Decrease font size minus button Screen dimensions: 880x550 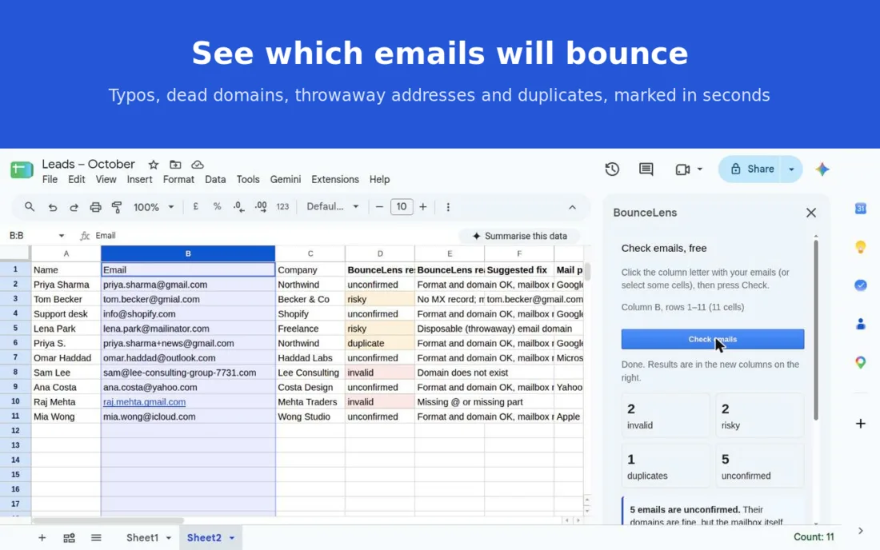pos(379,207)
